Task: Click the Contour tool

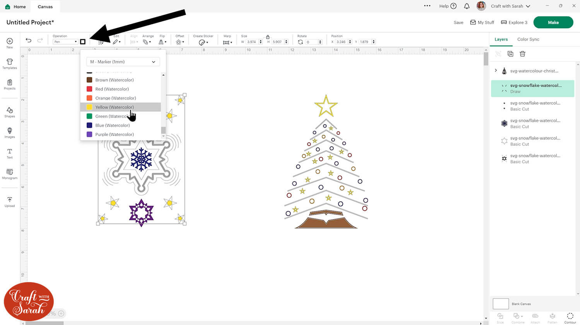Action: coord(570,318)
